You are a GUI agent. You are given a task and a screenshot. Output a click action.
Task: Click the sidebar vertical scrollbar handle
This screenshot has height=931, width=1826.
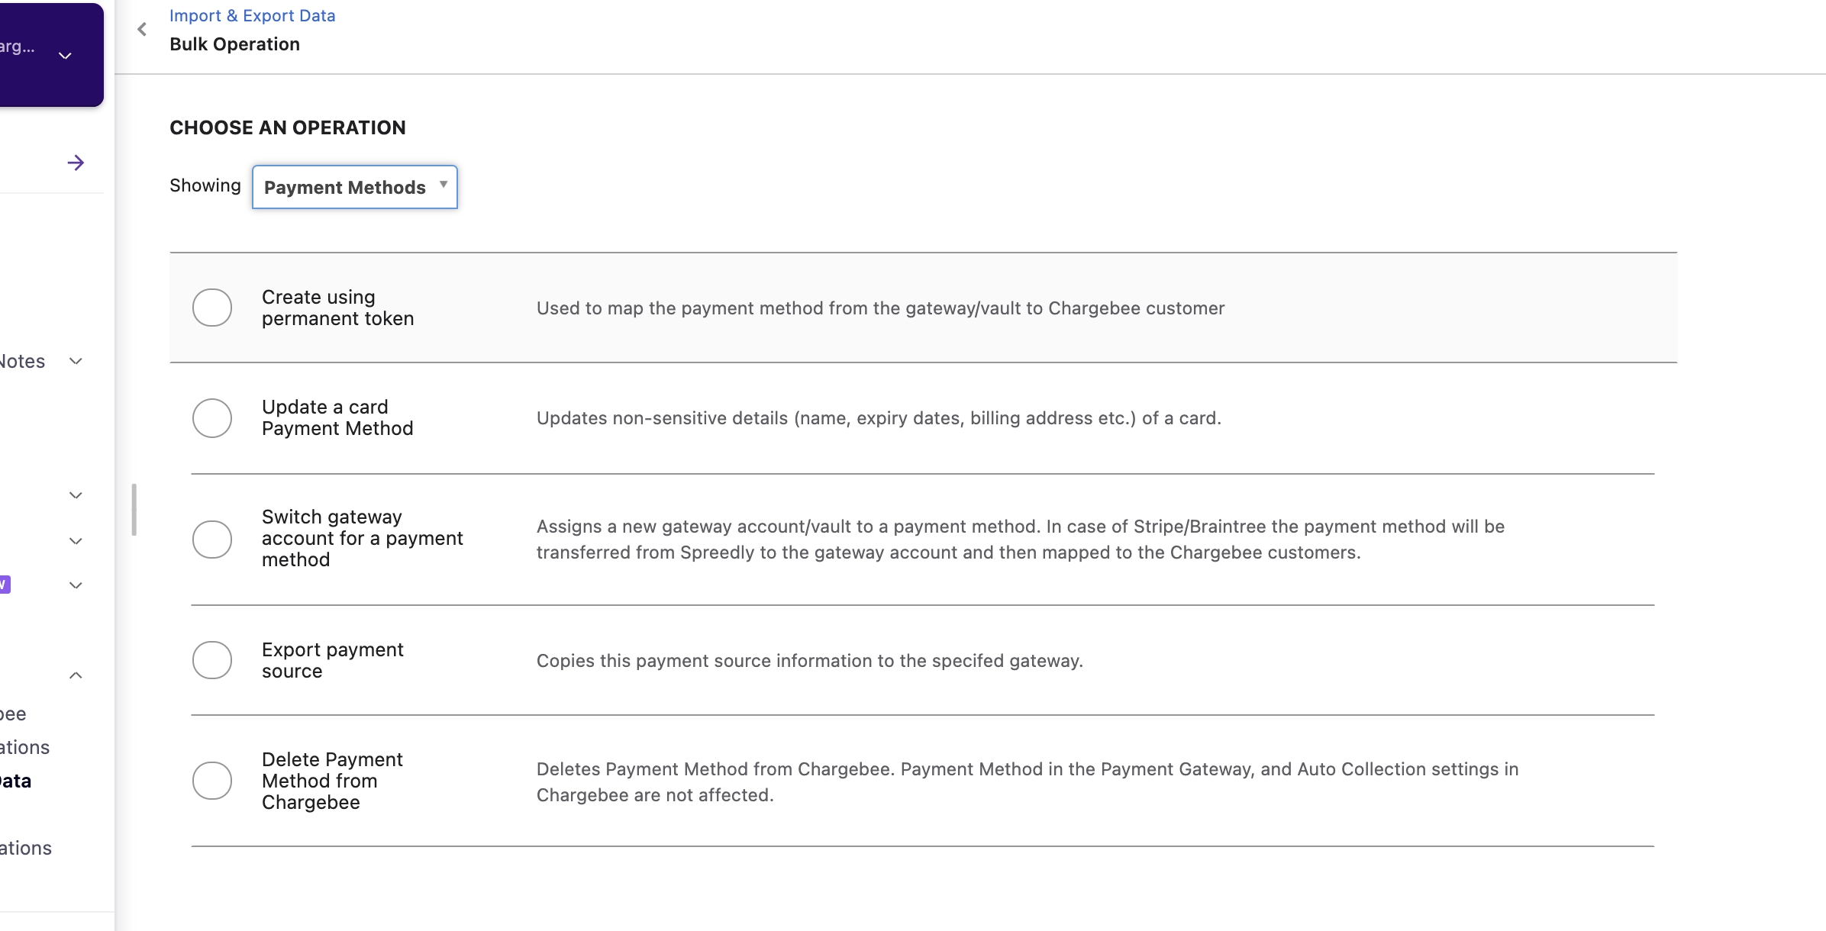click(x=134, y=509)
